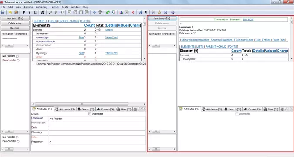The width and height of the screenshot is (294, 157).
Task: Open the Lemma menu
Action: (28, 7)
